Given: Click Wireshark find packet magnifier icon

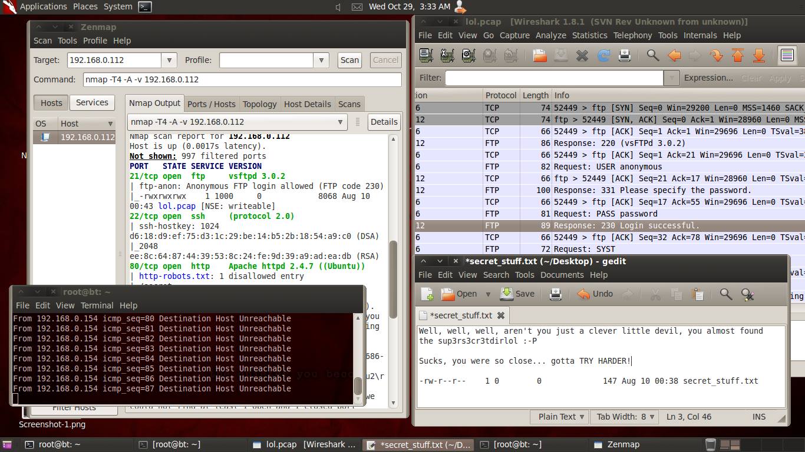Looking at the screenshot, I should pos(653,55).
